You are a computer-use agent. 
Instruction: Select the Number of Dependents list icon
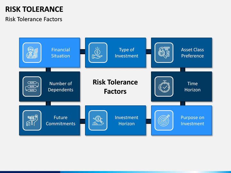point(32,86)
